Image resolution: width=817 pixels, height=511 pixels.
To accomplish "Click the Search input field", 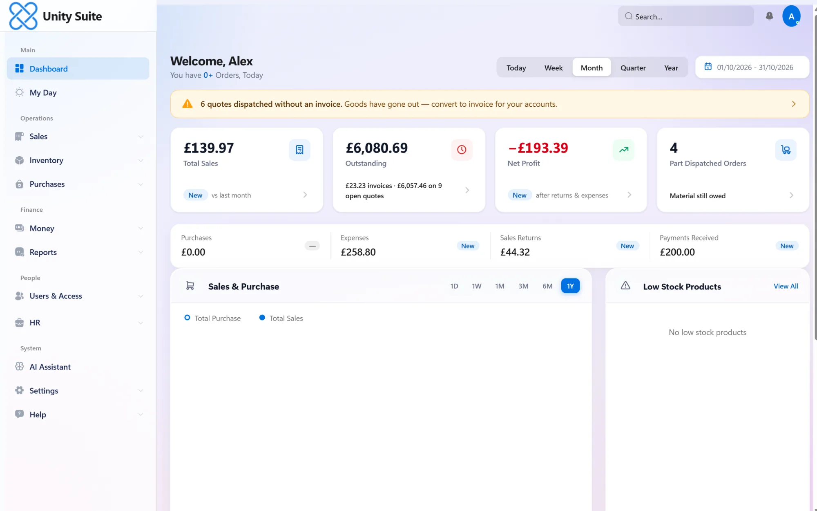I will pyautogui.click(x=685, y=16).
